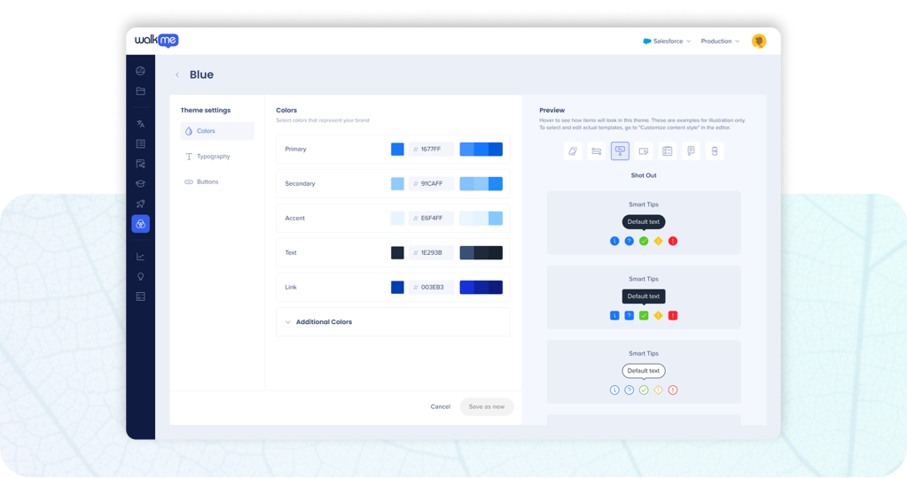This screenshot has width=907, height=478.
Task: Click the rocket icon in sidebar
Action: click(140, 204)
